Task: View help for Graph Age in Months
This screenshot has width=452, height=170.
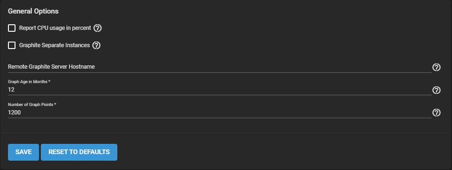Action: tap(437, 90)
